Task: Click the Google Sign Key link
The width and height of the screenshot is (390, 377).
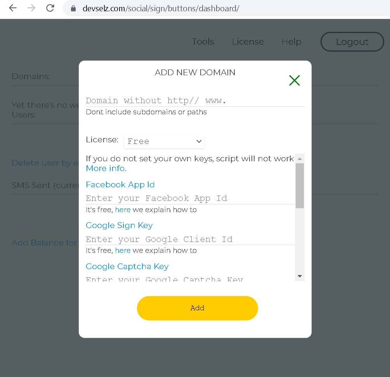Action: [x=119, y=225]
